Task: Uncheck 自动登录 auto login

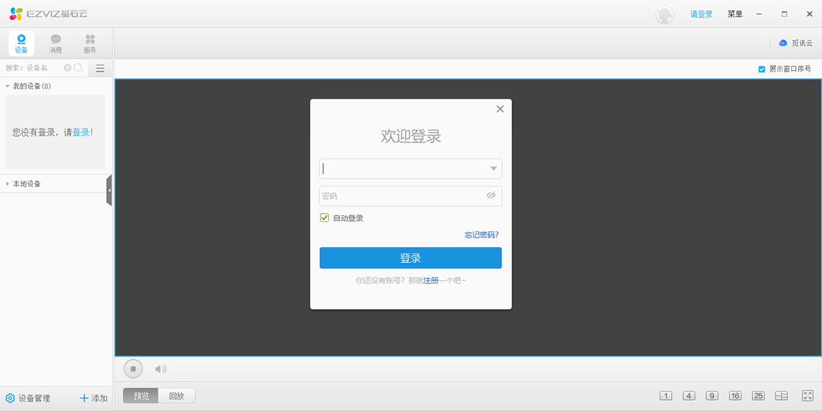Action: (x=325, y=218)
